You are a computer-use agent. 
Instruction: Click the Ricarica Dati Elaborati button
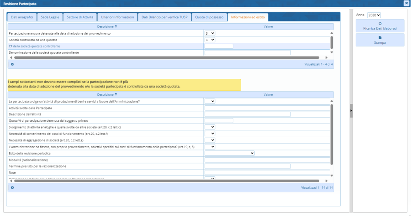pos(380,26)
